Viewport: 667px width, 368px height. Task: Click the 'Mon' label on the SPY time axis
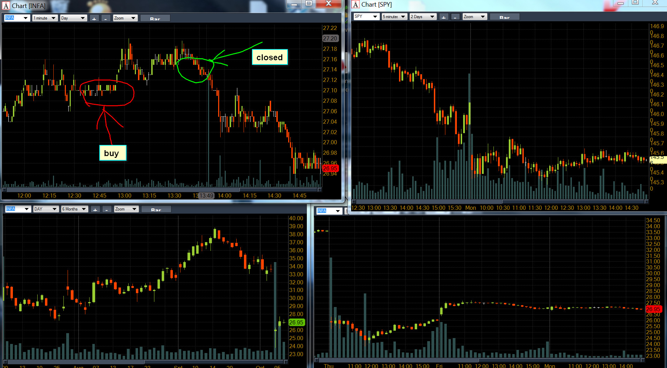[470, 208]
